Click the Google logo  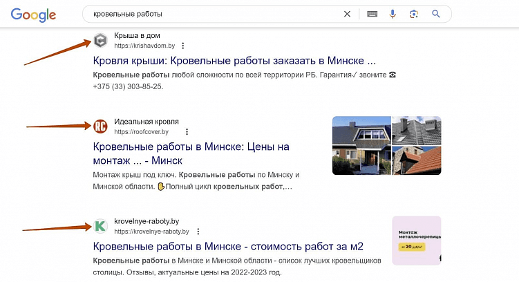[33, 15]
